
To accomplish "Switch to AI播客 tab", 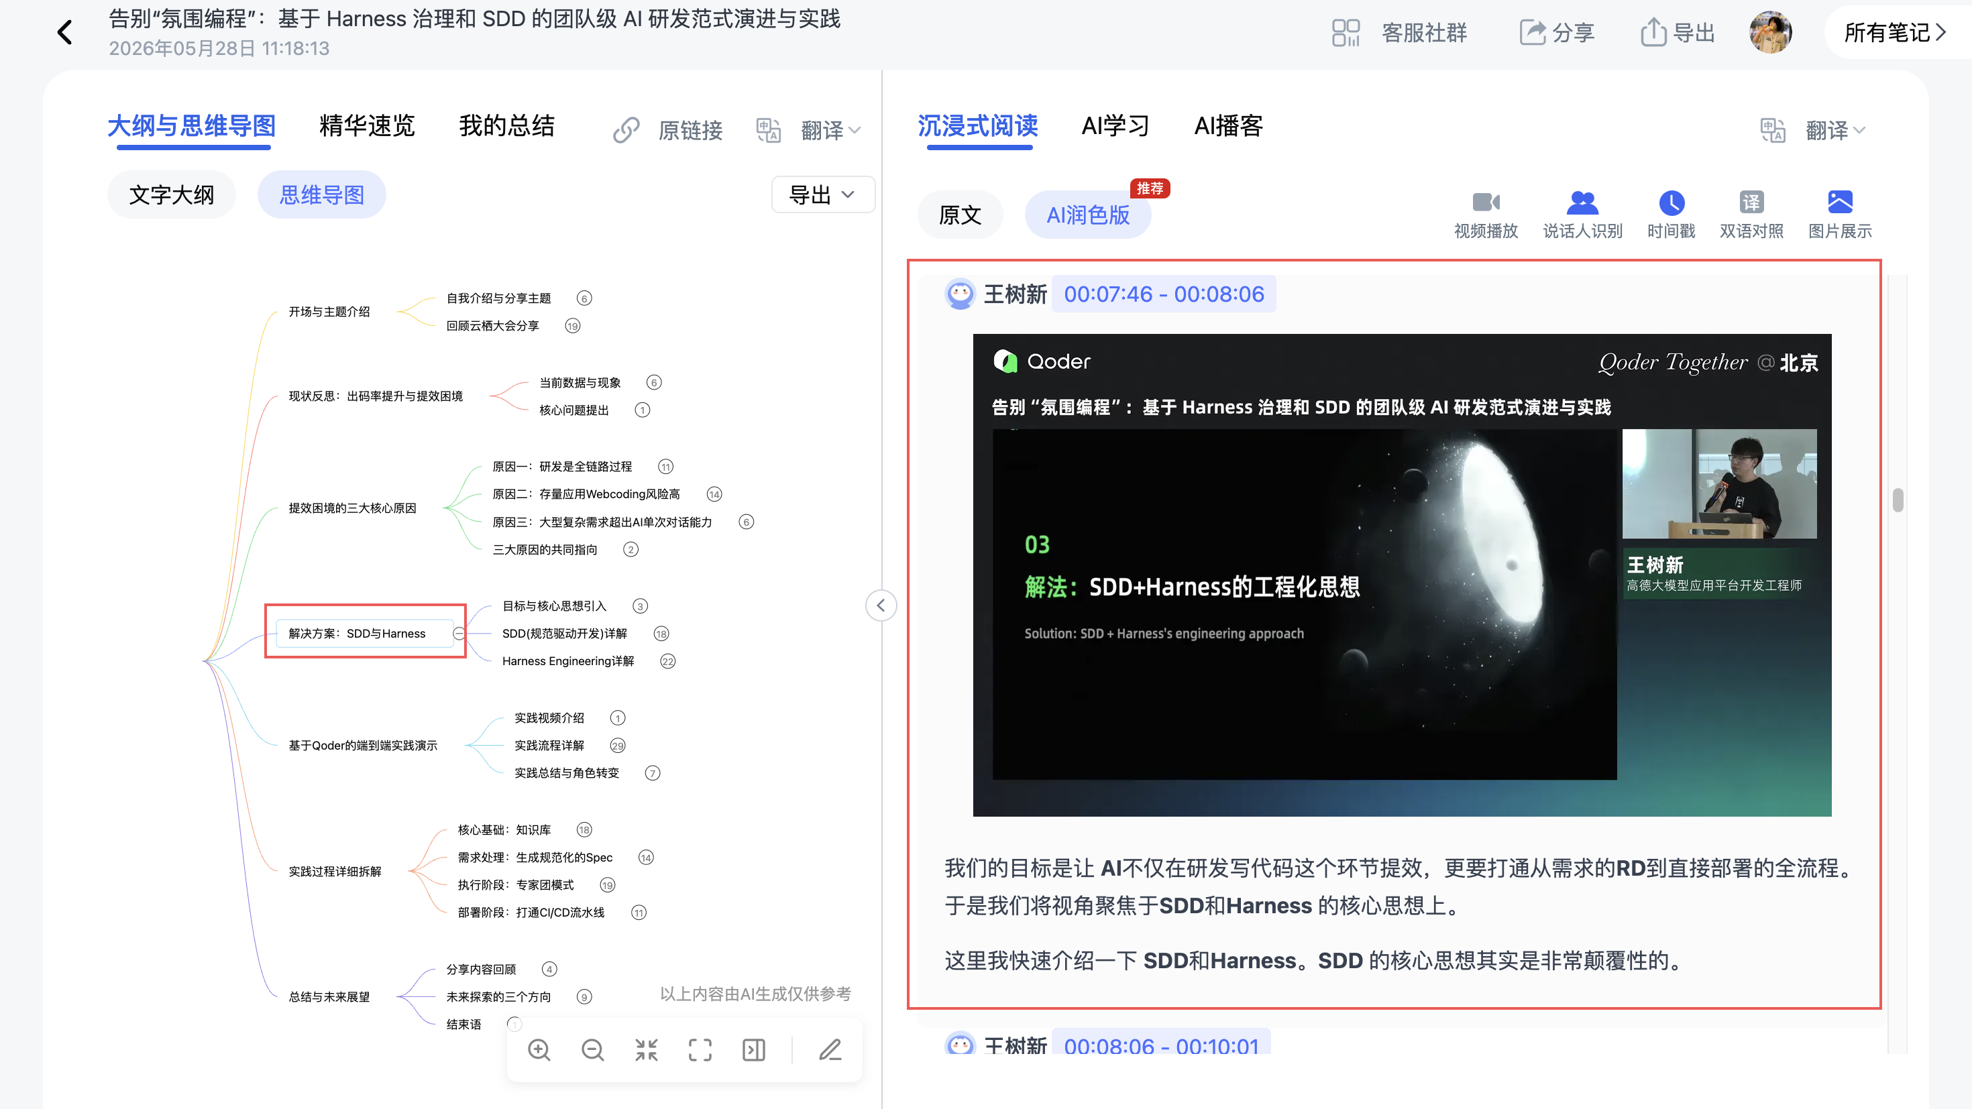I will click(1229, 126).
